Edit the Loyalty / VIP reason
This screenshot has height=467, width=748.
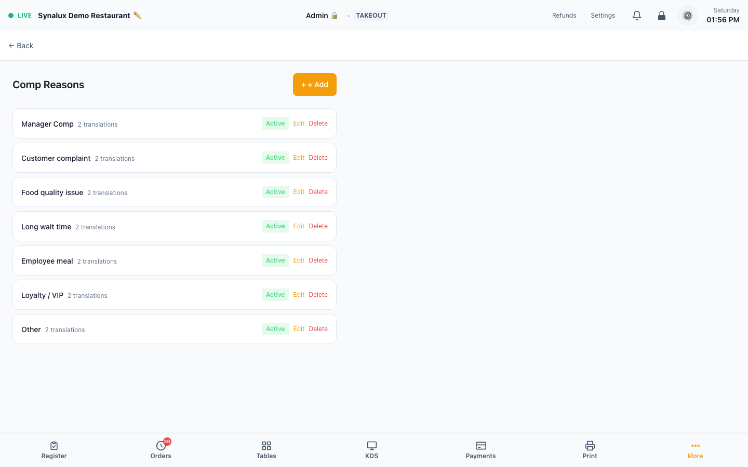click(299, 295)
